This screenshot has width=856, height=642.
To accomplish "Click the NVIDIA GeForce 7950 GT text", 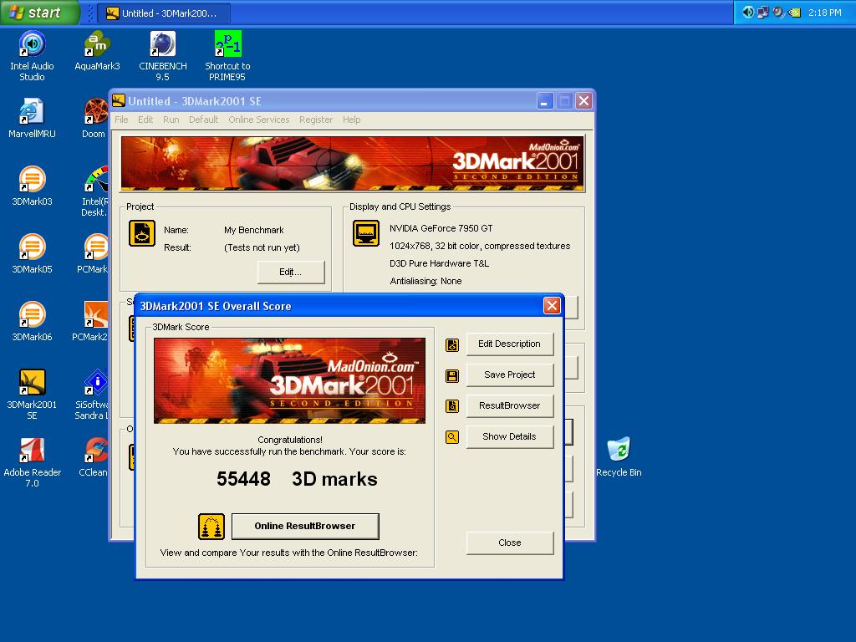I will tap(441, 228).
